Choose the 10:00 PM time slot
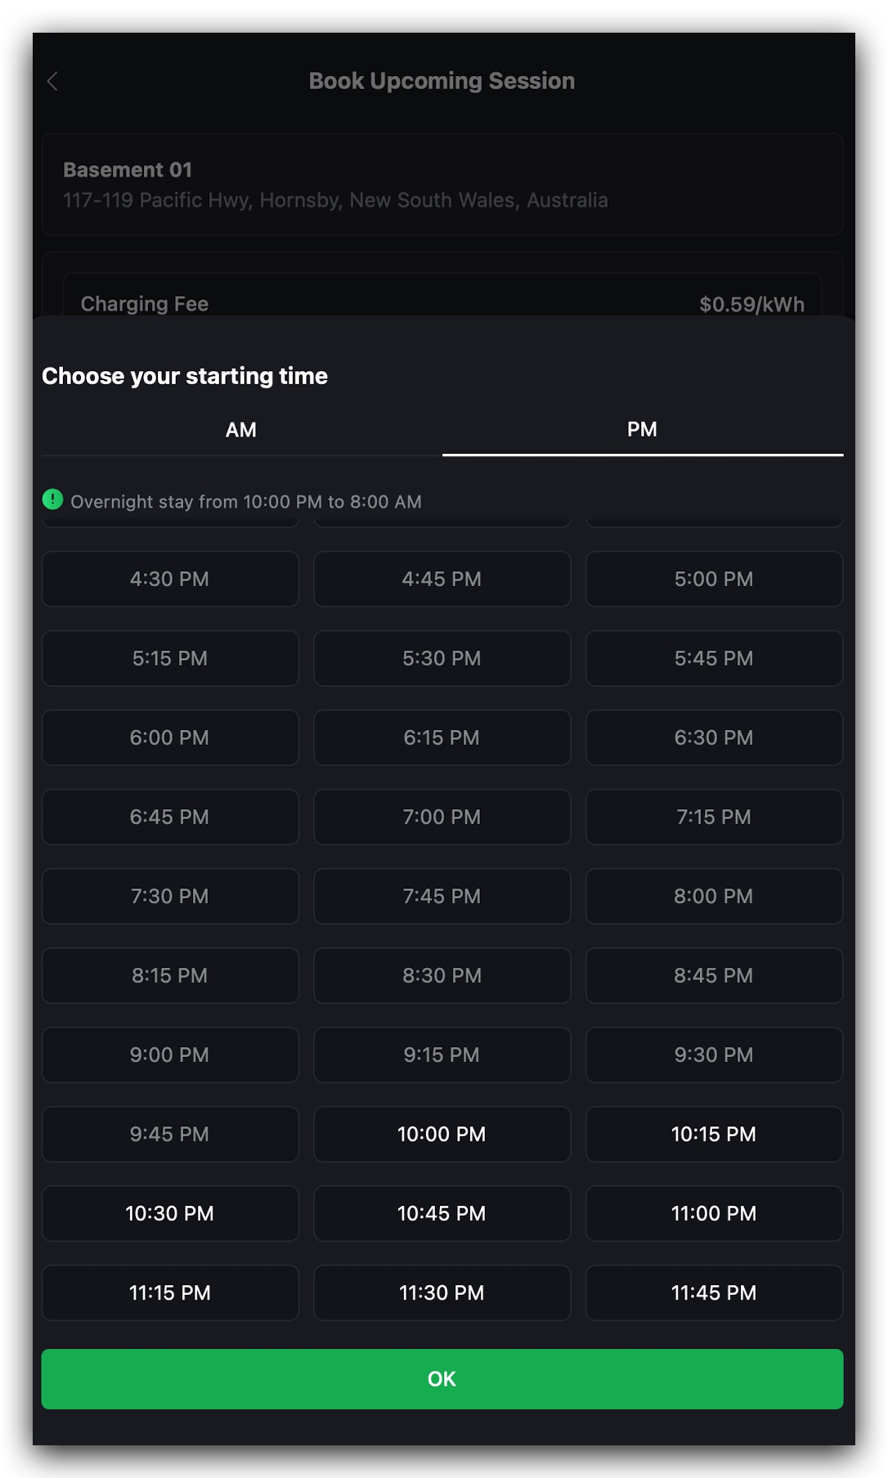This screenshot has width=888, height=1478. (x=442, y=1134)
